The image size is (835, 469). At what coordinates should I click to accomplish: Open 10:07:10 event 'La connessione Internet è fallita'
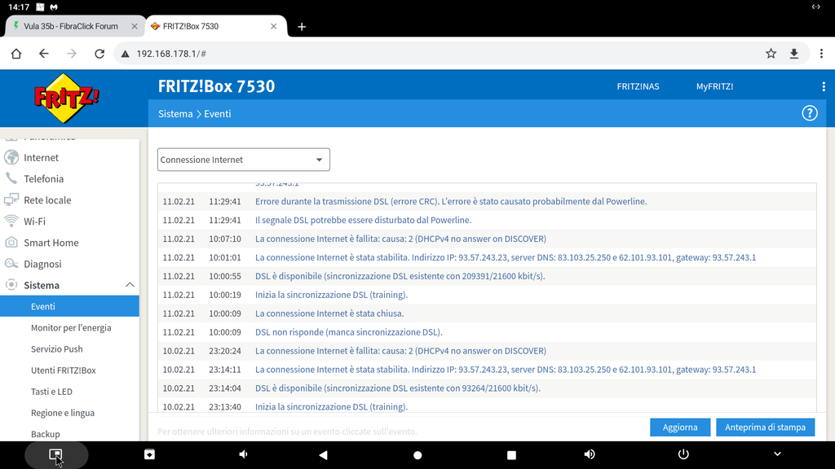pos(400,239)
